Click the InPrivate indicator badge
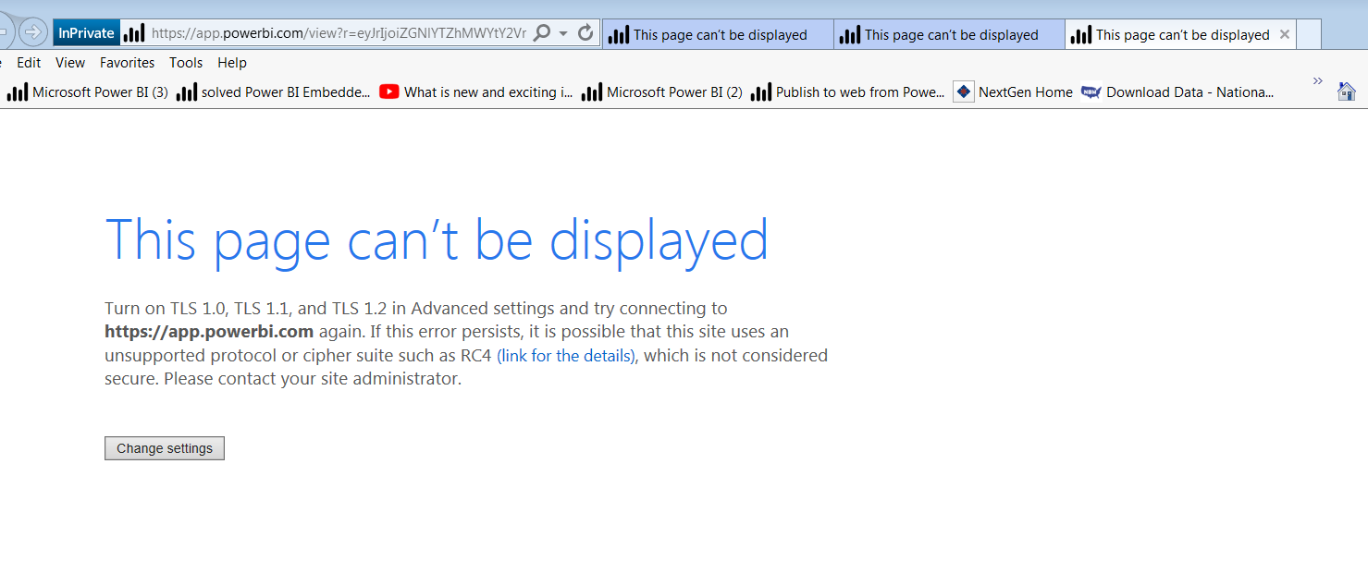This screenshot has height=586, width=1368. pos(86,33)
